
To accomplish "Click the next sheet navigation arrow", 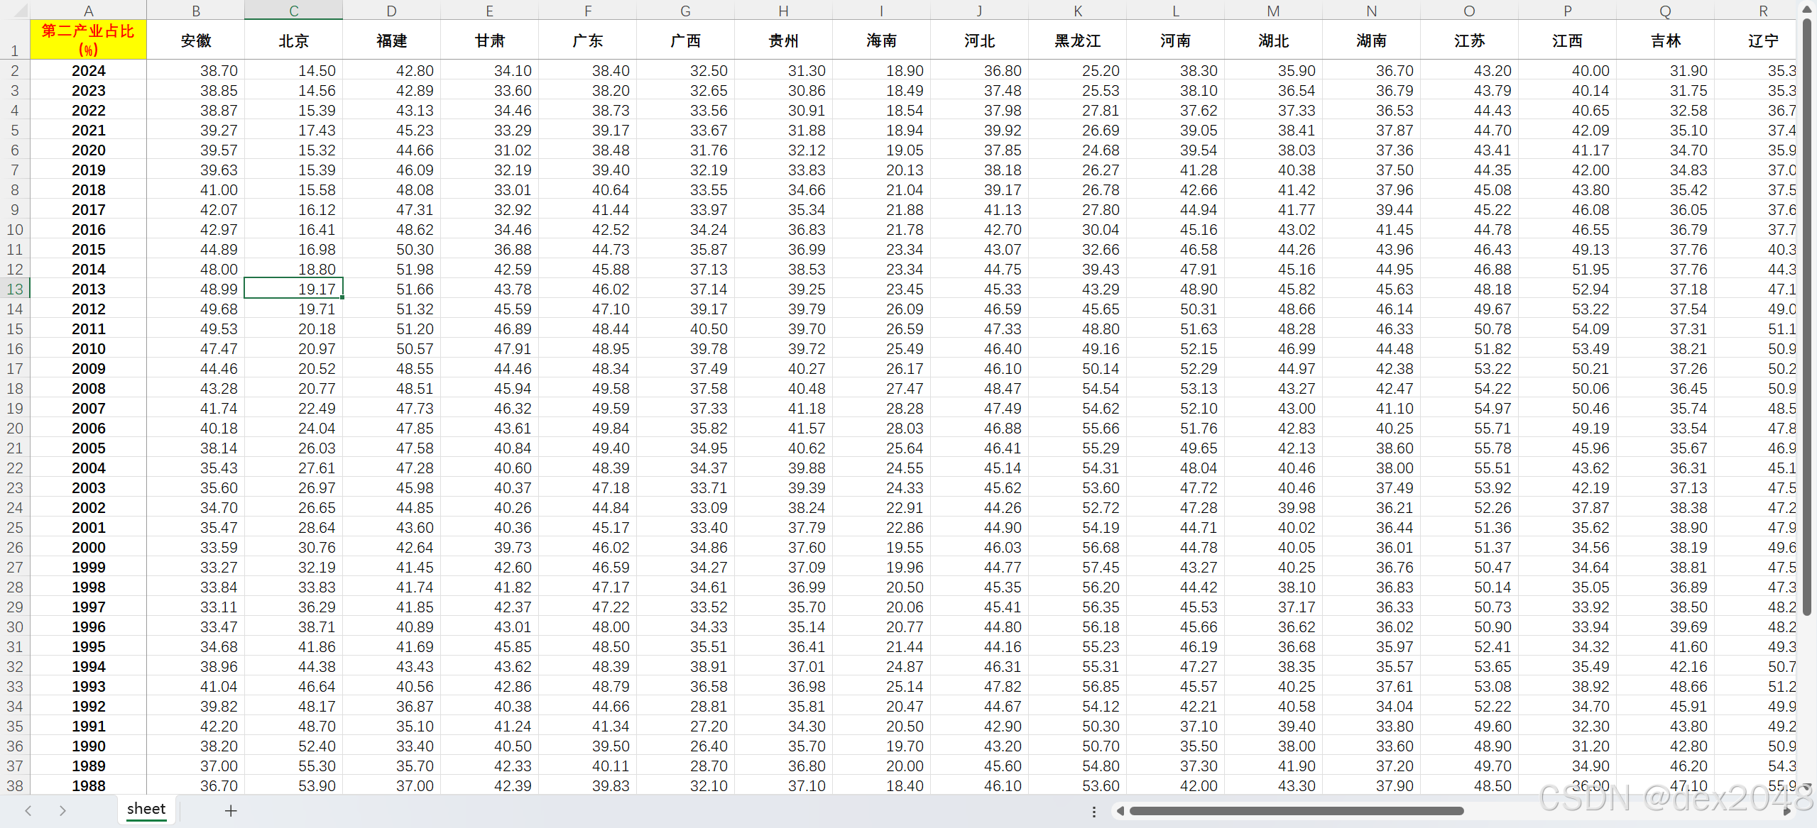I will 62,810.
